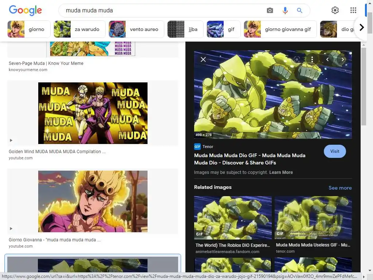
Task: Select the za warudo suggestion chip
Action: click(x=79, y=29)
